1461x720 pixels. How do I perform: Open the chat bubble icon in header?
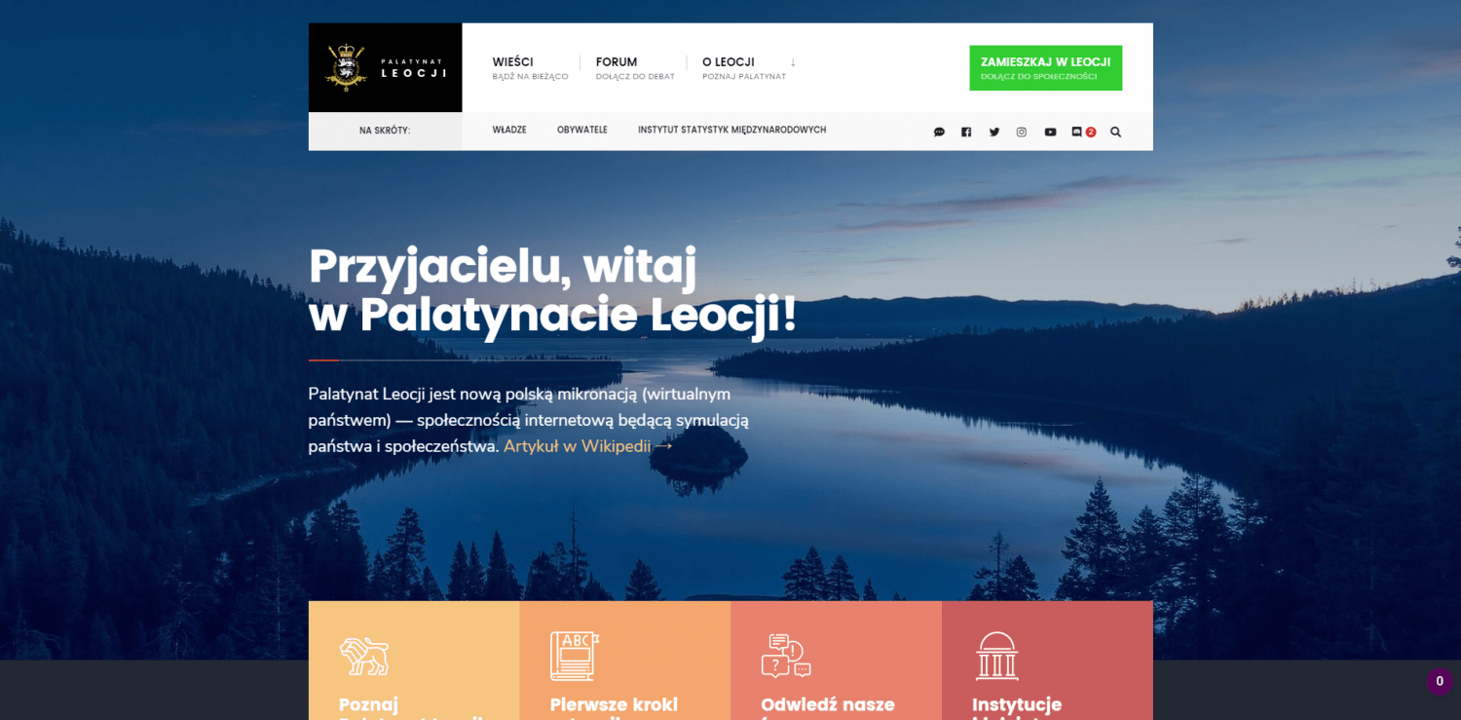coord(939,132)
